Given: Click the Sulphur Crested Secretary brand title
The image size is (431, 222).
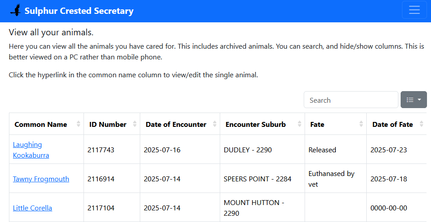Looking at the screenshot, I should pyautogui.click(x=79, y=11).
